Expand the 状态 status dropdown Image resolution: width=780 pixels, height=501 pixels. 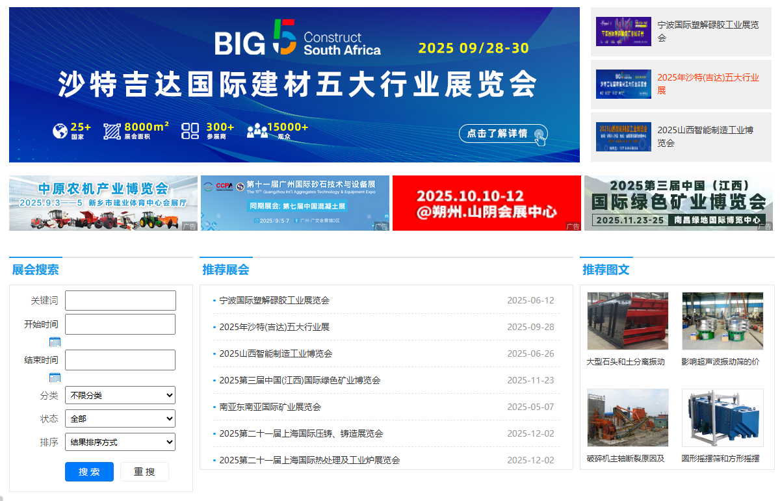(x=120, y=418)
